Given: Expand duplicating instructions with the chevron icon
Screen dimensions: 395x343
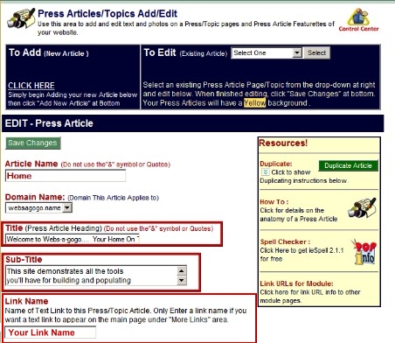Looking at the screenshot, I should (x=266, y=172).
